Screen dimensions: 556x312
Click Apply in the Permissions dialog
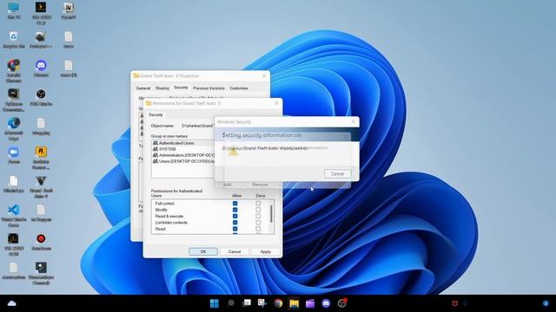[x=266, y=251]
